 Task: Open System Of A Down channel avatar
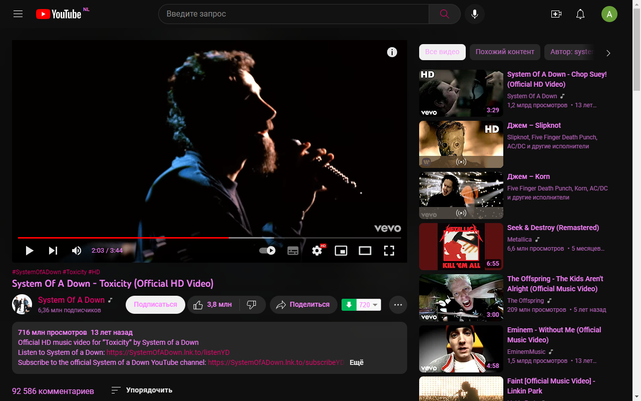pyautogui.click(x=22, y=304)
